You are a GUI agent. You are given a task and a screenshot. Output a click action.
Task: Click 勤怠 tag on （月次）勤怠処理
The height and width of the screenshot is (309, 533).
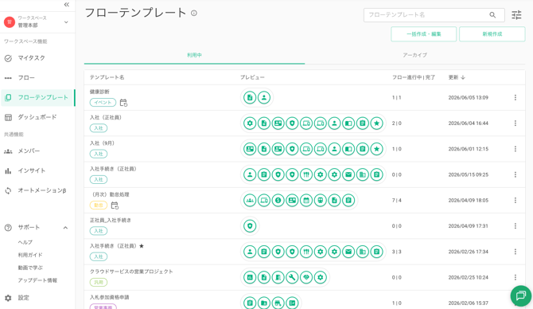click(x=98, y=205)
